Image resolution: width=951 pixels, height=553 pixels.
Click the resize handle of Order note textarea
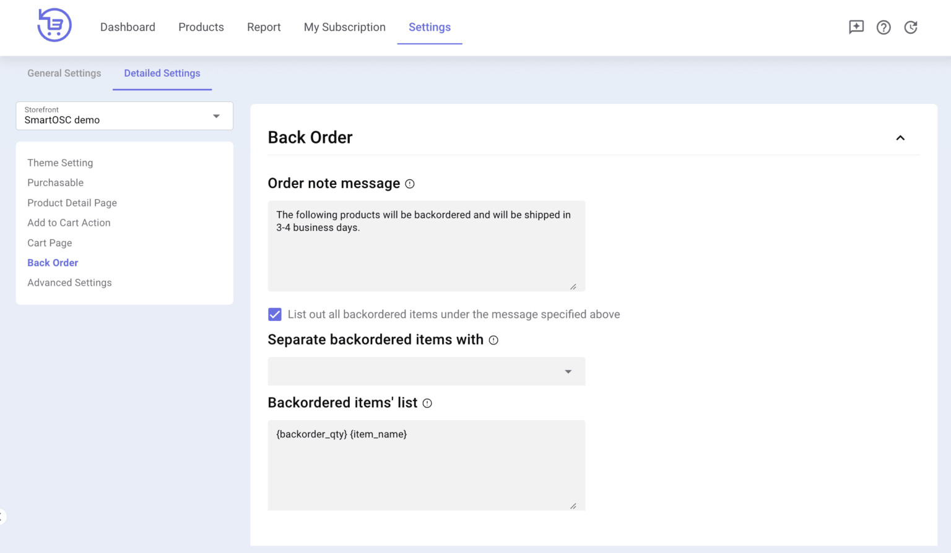(x=573, y=286)
